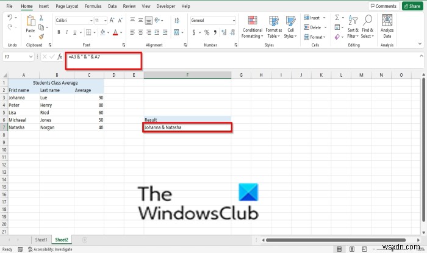
Task: Click the Comments button
Action: click(384, 6)
